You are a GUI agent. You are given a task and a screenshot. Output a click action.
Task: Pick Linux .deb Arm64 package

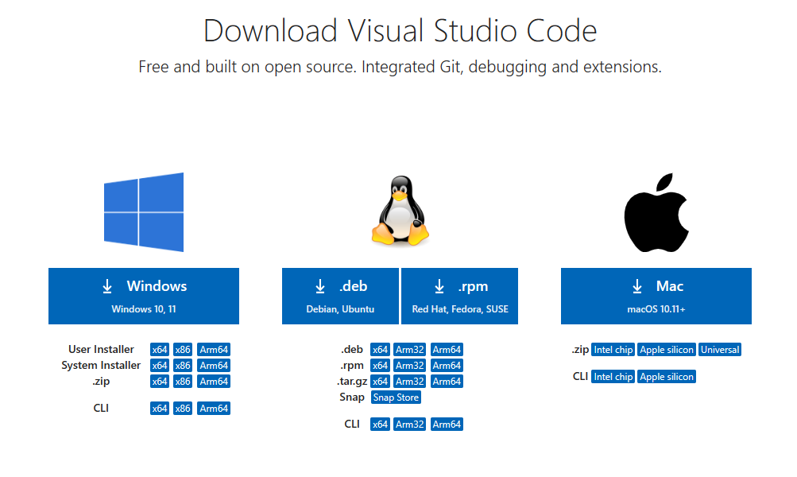(x=447, y=349)
